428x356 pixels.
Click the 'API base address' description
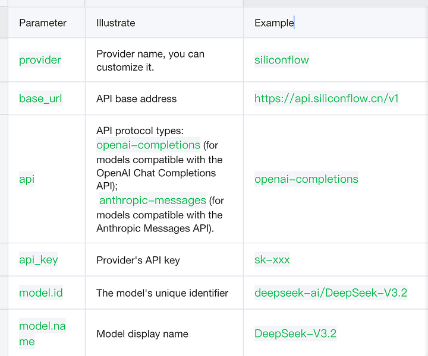136,98
